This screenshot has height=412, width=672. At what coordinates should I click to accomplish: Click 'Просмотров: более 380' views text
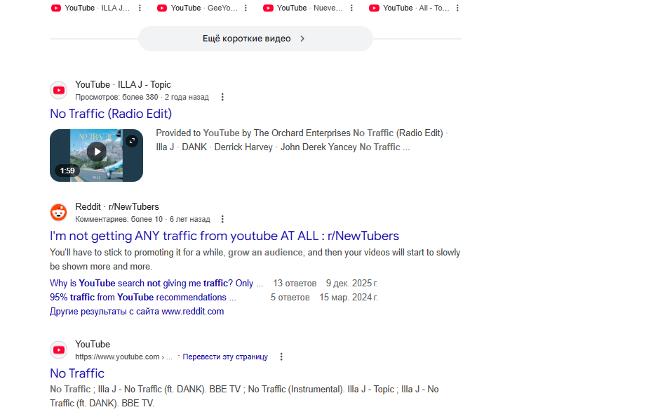[116, 97]
